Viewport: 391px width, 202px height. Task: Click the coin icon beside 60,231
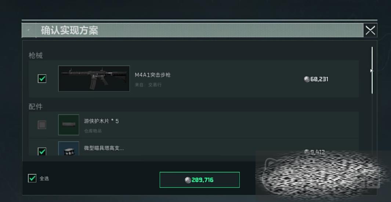(x=307, y=79)
